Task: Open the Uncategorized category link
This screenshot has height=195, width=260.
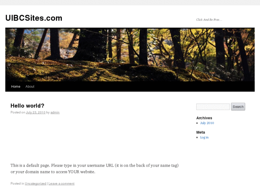Action: tap(35, 184)
